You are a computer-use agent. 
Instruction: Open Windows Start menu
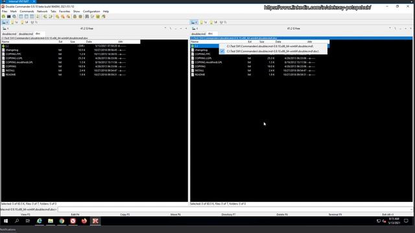tap(6, 221)
